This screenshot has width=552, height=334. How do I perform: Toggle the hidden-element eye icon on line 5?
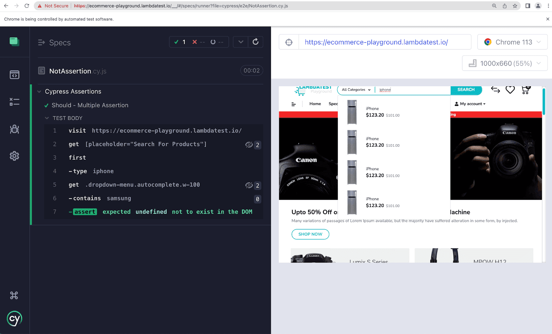click(x=249, y=185)
